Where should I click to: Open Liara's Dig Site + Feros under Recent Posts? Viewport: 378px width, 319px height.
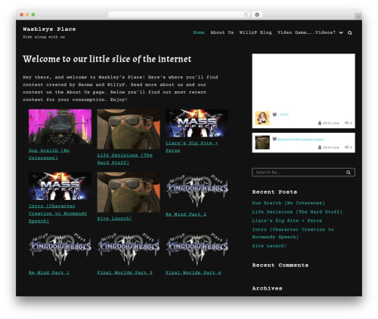coord(287,220)
